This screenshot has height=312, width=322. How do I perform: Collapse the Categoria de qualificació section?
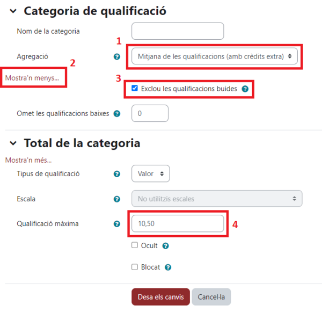[x=13, y=11]
